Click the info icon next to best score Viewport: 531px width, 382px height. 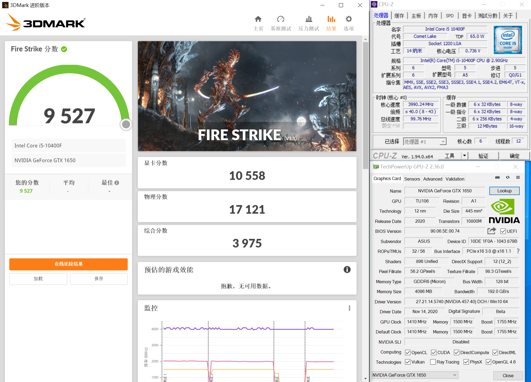(117, 183)
